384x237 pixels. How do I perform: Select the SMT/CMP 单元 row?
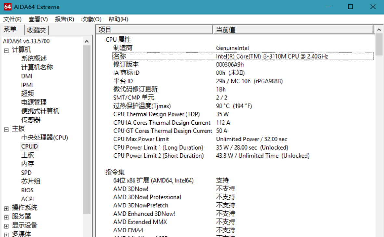click(x=243, y=98)
